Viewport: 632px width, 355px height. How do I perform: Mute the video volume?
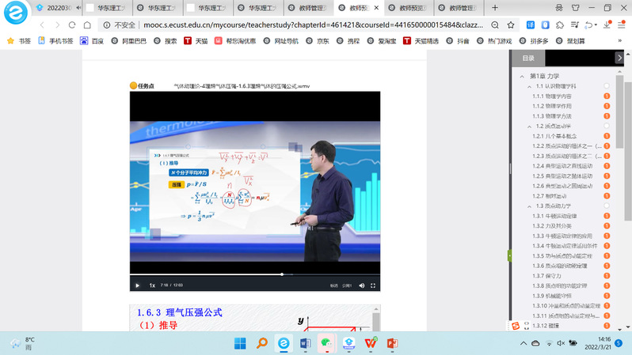pyautogui.click(x=362, y=285)
